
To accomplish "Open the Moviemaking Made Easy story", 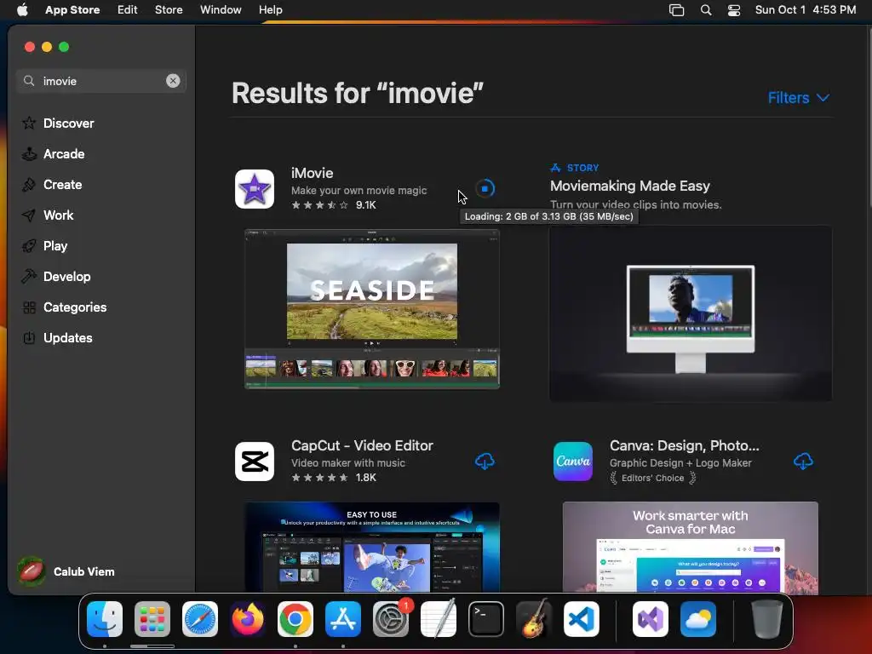I will (630, 186).
